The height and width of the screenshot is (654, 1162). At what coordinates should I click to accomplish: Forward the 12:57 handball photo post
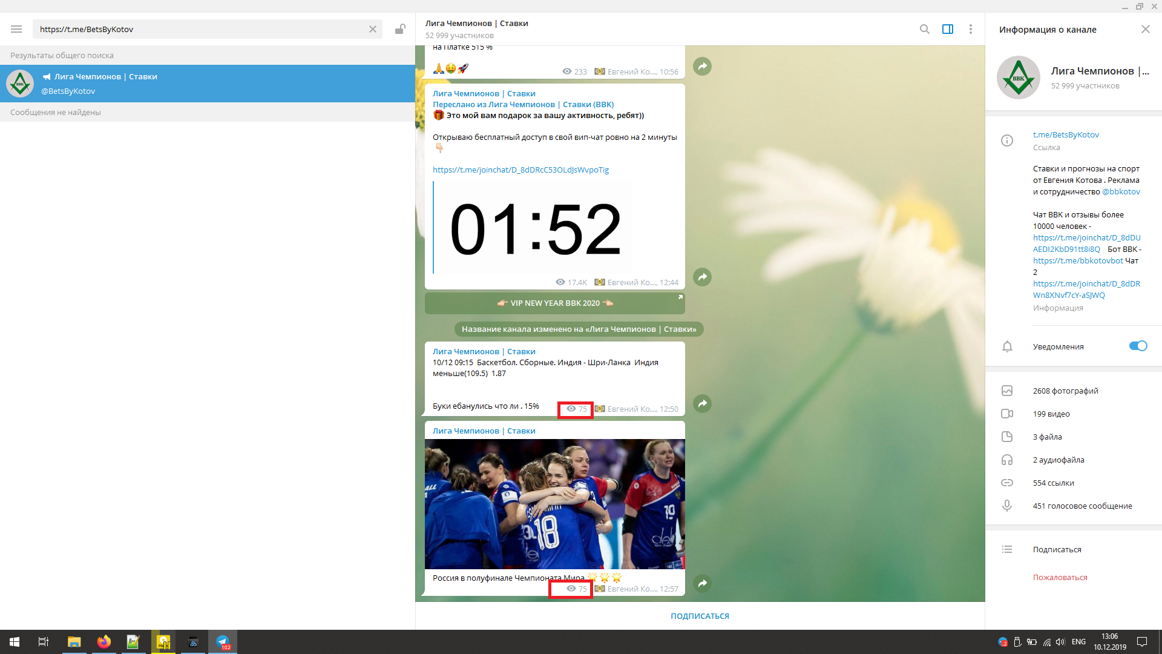(x=702, y=583)
